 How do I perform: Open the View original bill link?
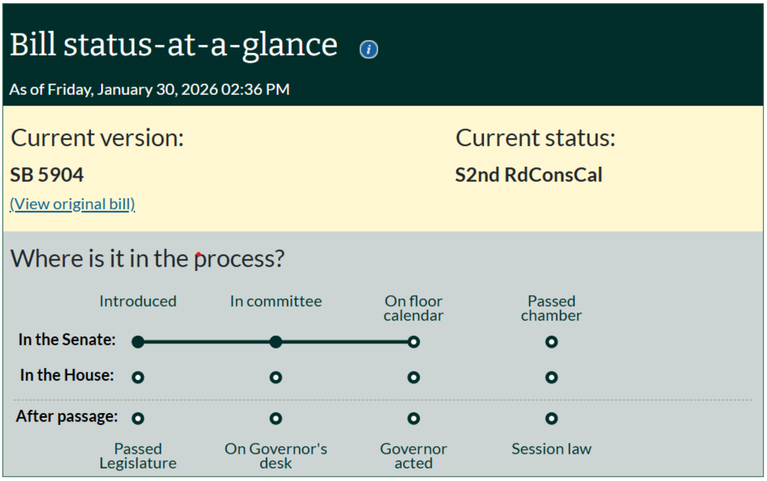point(72,204)
